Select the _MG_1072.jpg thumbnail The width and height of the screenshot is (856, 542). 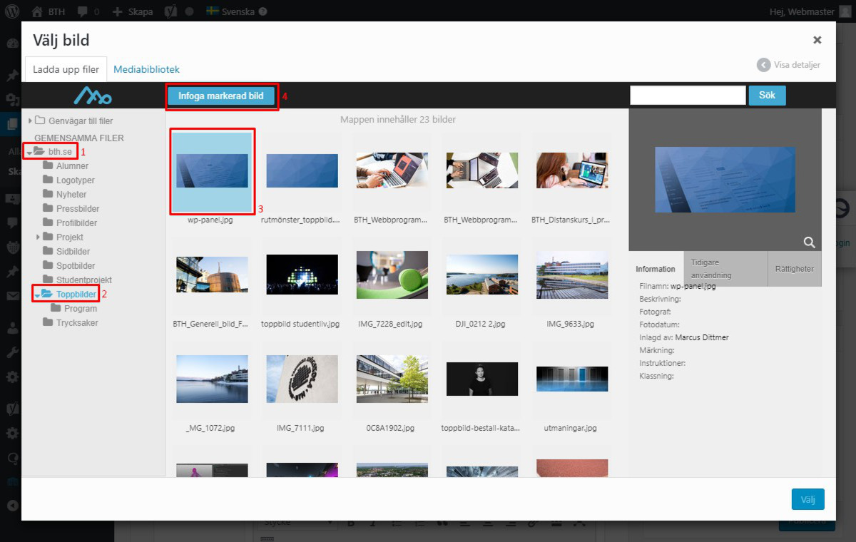(x=212, y=379)
